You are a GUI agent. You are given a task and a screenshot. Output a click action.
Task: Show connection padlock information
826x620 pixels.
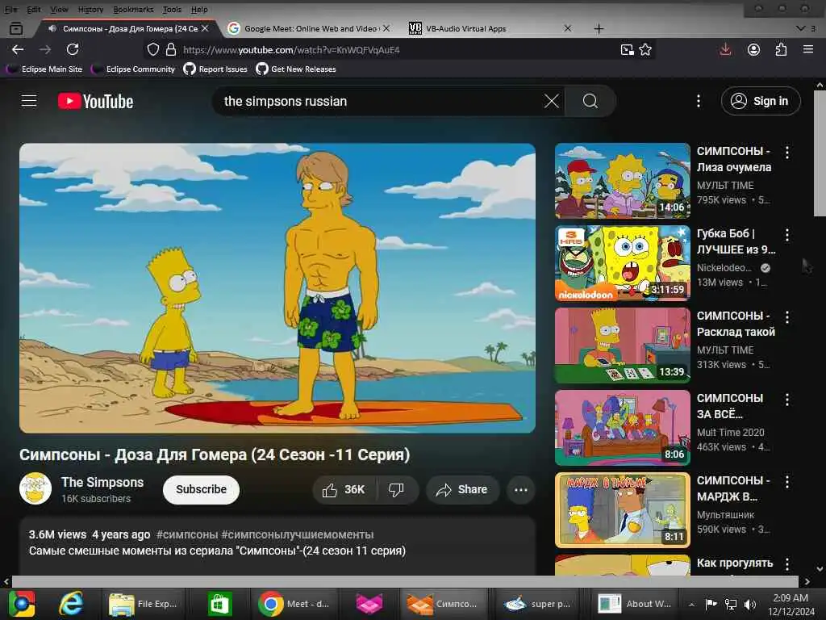[x=171, y=49]
